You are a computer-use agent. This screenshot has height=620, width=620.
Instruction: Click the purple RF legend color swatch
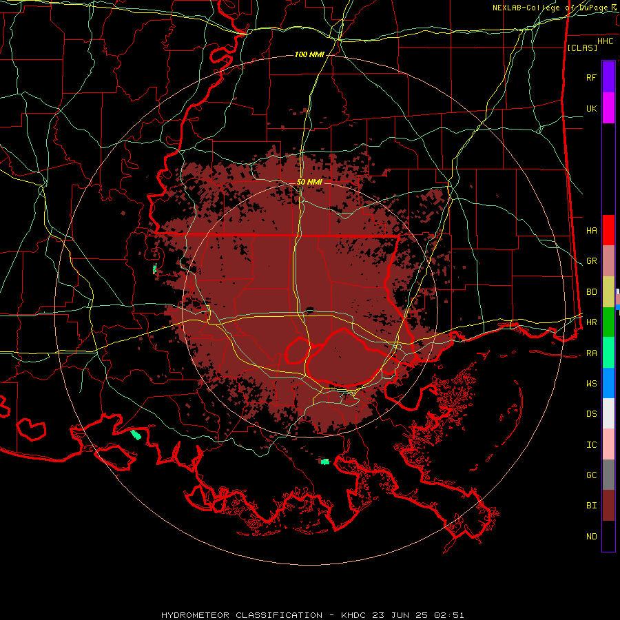[608, 77]
